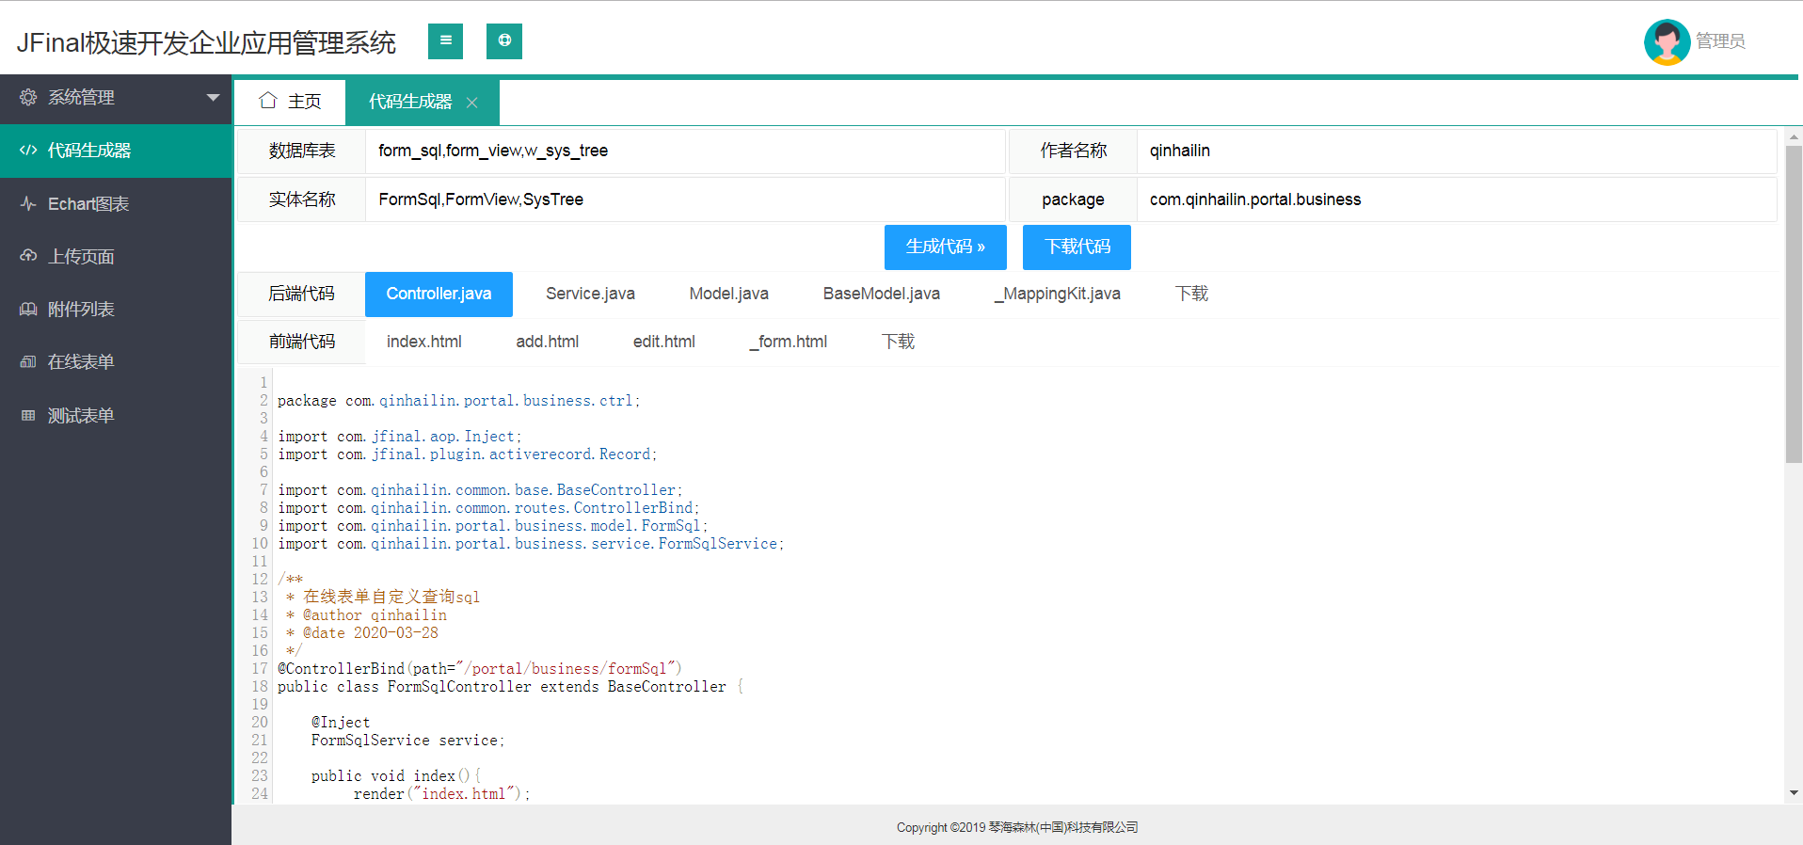Click the 数据库表 input field
The width and height of the screenshot is (1803, 845).
(x=685, y=151)
